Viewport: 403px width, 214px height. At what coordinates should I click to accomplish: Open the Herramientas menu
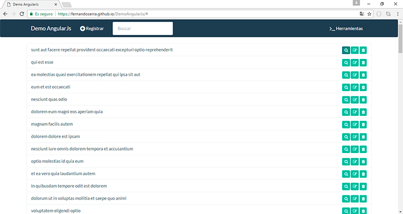[346, 29]
